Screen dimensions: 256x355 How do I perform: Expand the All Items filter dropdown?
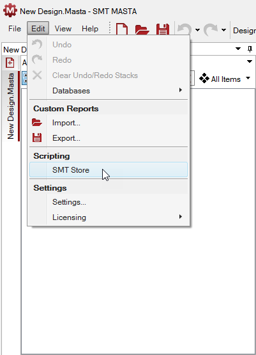(248, 78)
